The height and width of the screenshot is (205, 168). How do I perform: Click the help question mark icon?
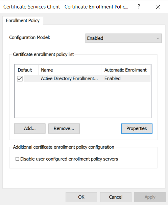[139, 6]
